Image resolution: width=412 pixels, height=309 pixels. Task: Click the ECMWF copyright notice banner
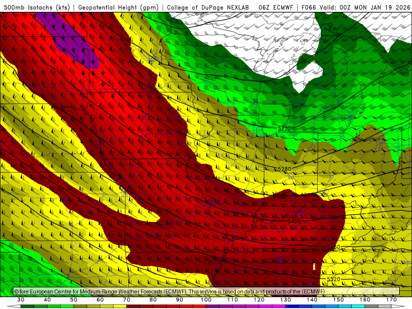(x=207, y=291)
